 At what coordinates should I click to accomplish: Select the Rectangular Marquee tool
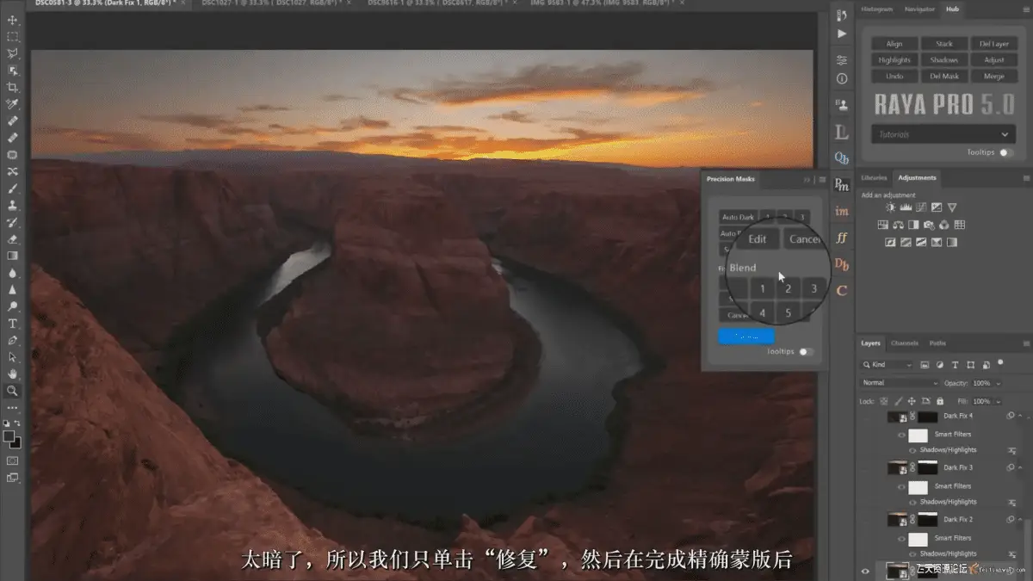click(x=13, y=37)
